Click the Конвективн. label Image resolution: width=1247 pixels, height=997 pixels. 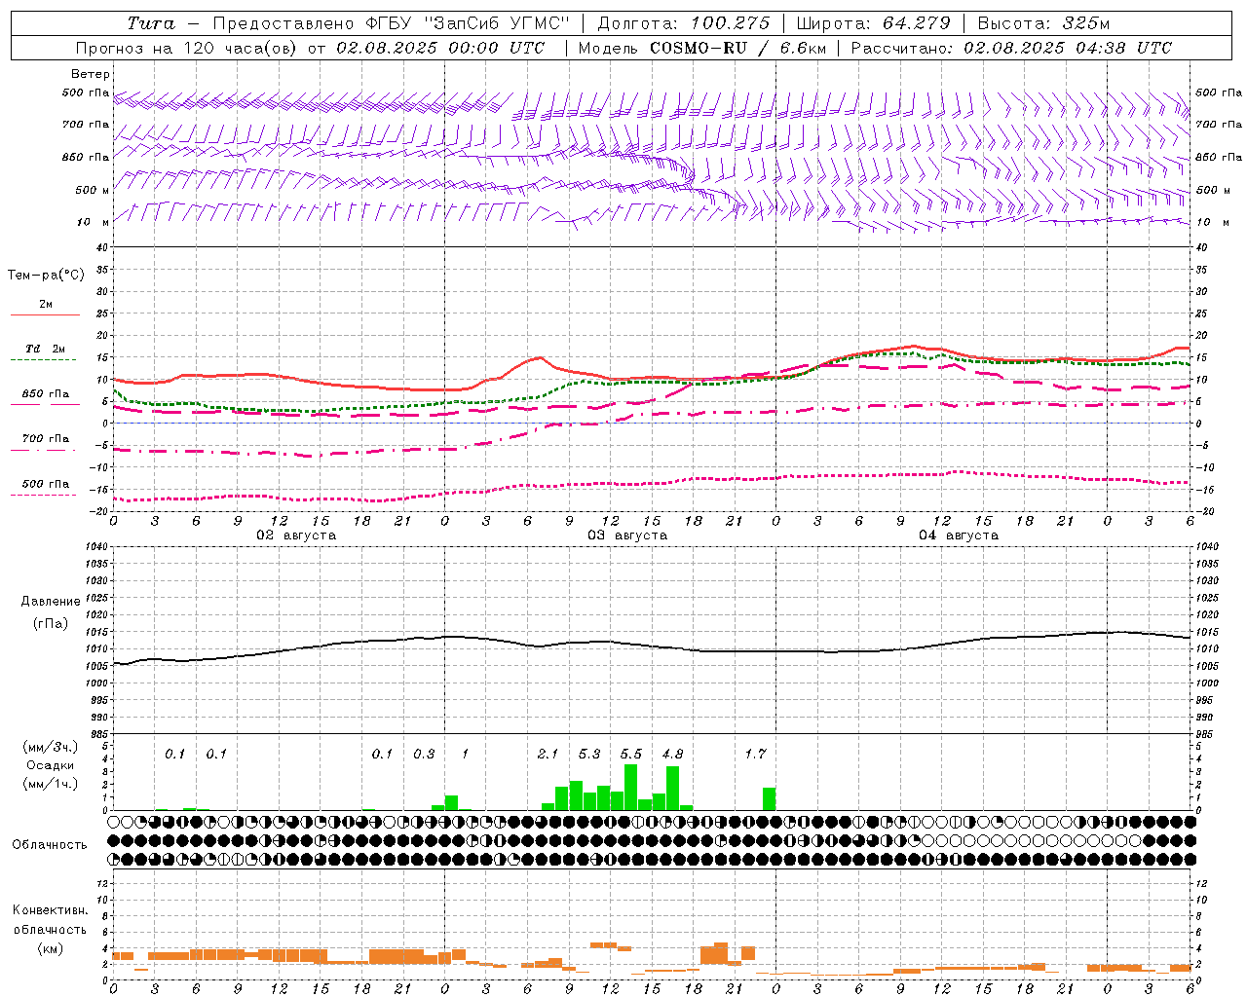(50, 910)
